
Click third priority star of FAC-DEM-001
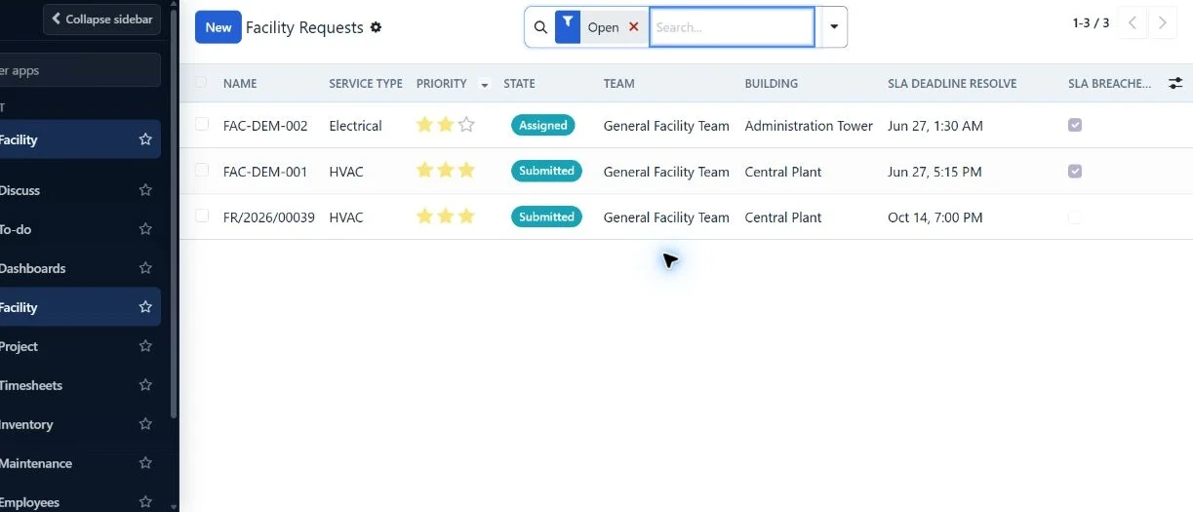point(466,171)
